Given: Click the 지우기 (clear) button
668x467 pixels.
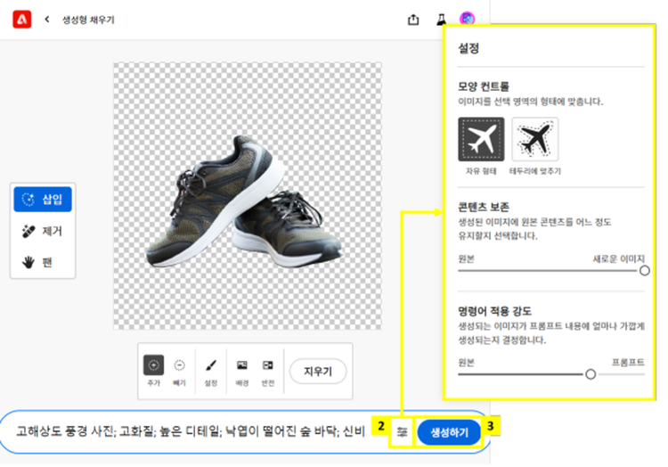Looking at the screenshot, I should click(x=318, y=371).
